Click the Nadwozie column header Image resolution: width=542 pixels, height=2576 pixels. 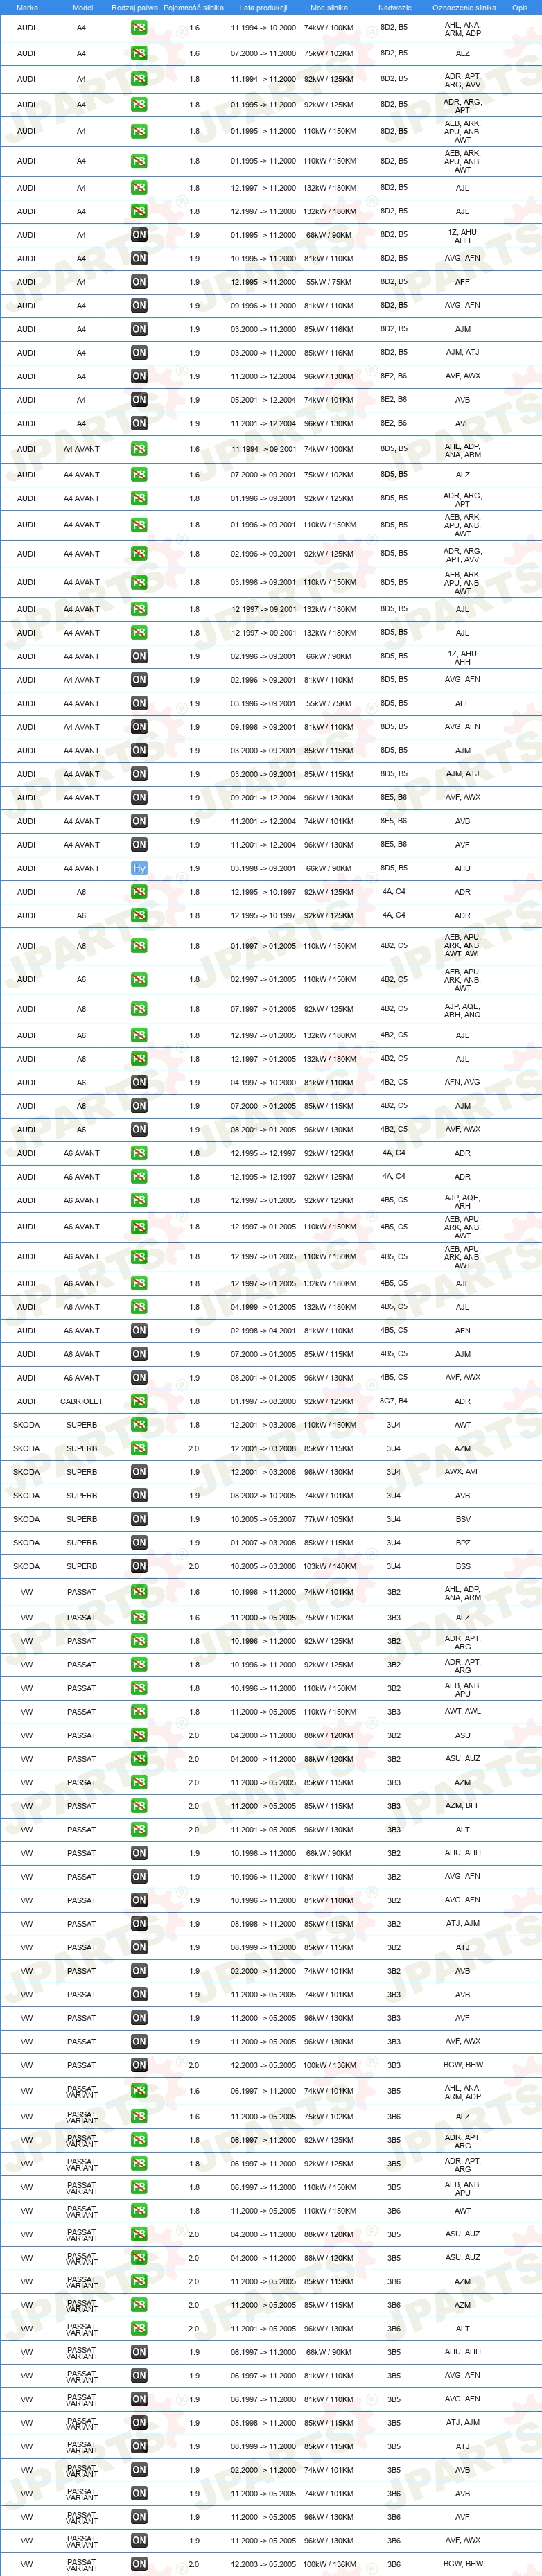(x=395, y=7)
